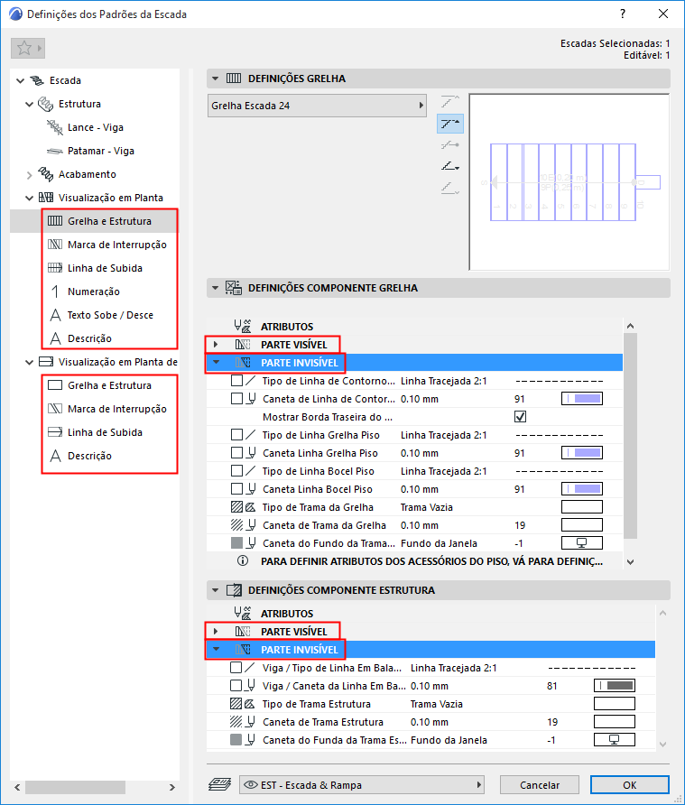The height and width of the screenshot is (805, 685).
Task: Confirm with the OK button
Action: [x=630, y=785]
